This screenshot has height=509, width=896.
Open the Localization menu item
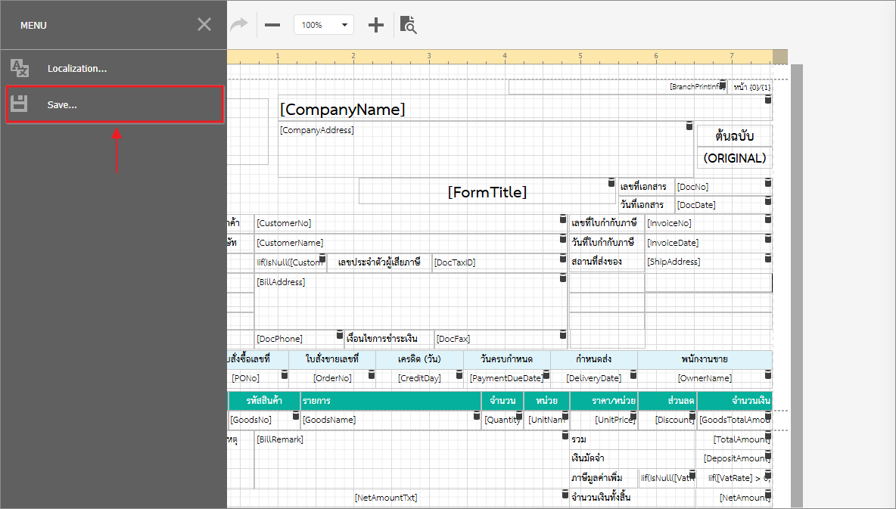(x=76, y=69)
